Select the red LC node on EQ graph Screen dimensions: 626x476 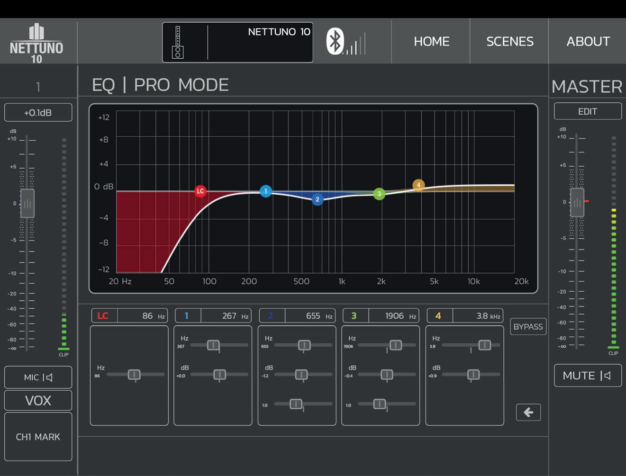click(x=200, y=191)
